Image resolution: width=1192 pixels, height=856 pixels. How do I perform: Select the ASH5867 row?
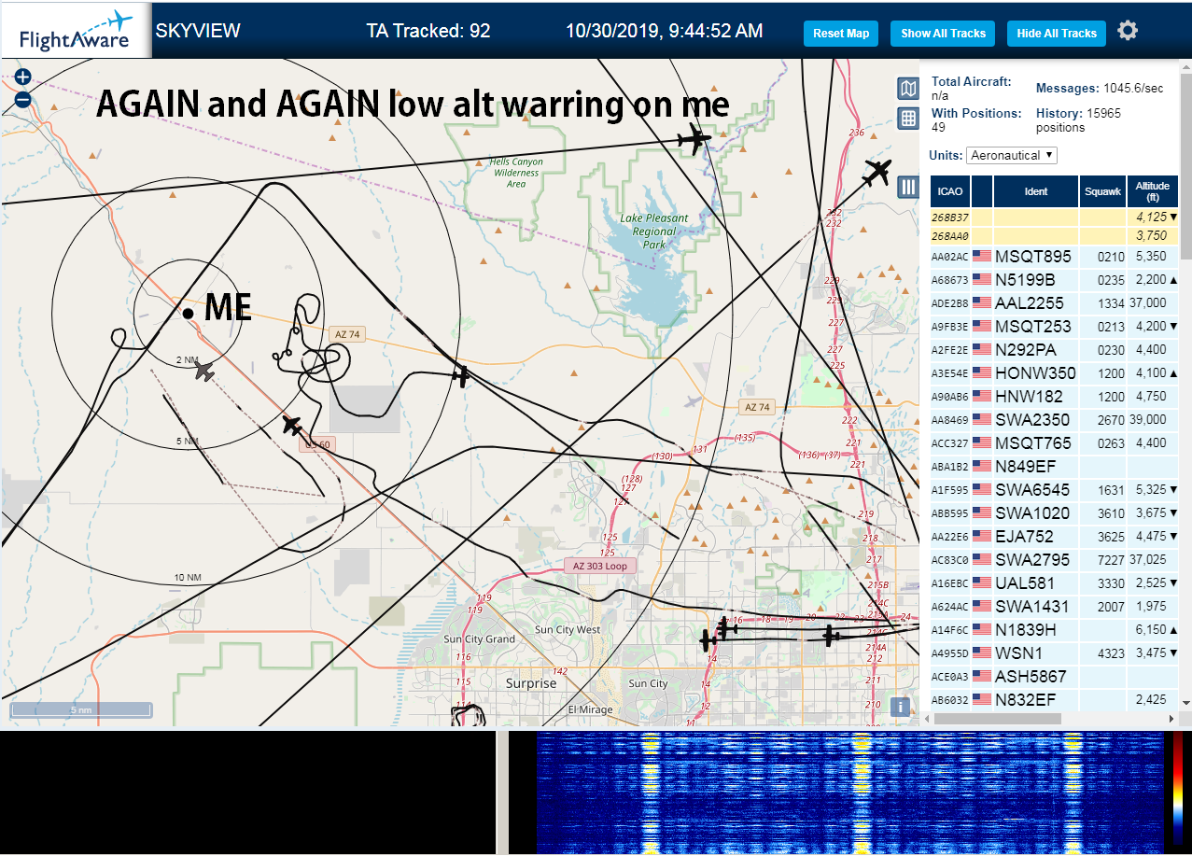pyautogui.click(x=1055, y=676)
